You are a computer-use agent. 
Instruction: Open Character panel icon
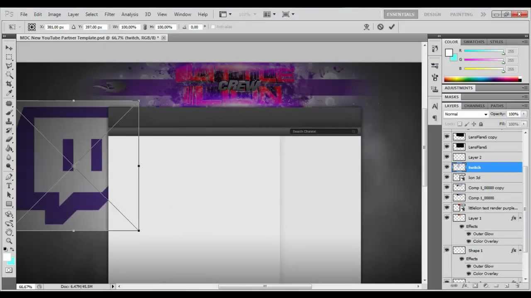[435, 106]
